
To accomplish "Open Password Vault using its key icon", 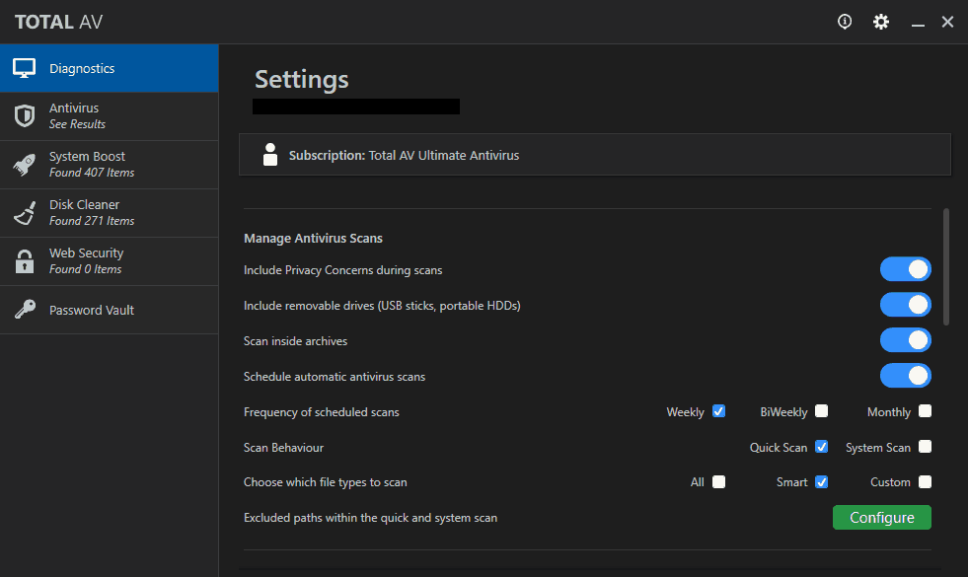I will coord(24,309).
